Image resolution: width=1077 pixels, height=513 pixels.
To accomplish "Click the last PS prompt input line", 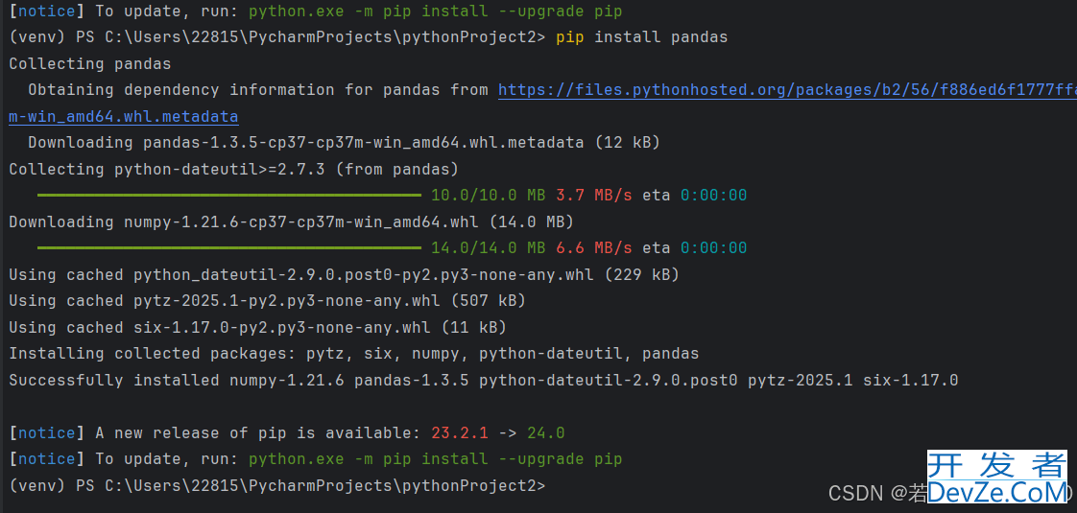I will pos(276,486).
